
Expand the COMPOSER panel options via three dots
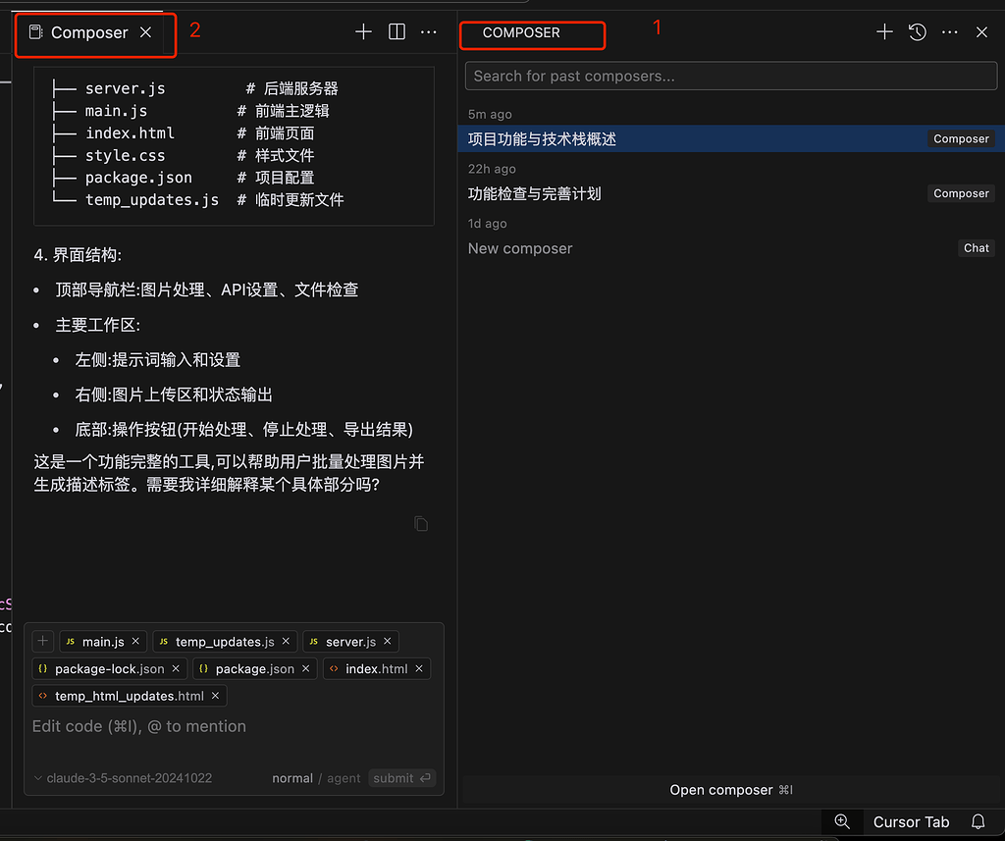click(x=949, y=31)
